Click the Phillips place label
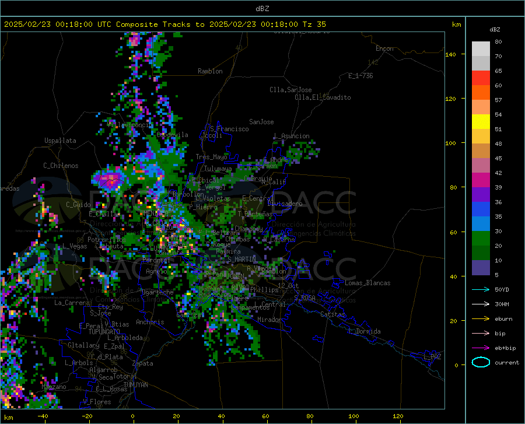The image size is (525, 424). pos(264,290)
